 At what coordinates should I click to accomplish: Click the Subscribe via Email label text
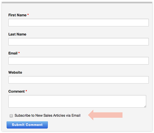47,115
